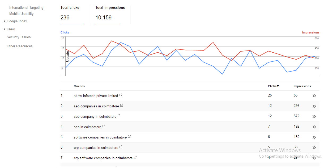Expand the Crawl section triangle
The height and width of the screenshot is (168, 324).
point(5,29)
